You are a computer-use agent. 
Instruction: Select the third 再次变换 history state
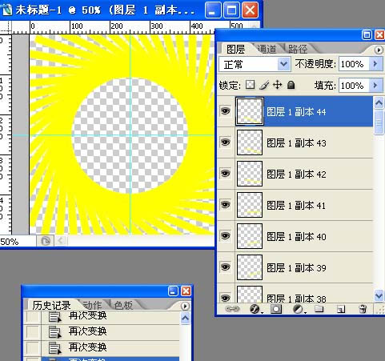tap(102, 348)
